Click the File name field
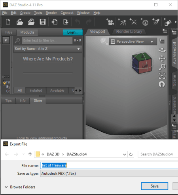The width and height of the screenshot is (178, 195). pos(109,165)
